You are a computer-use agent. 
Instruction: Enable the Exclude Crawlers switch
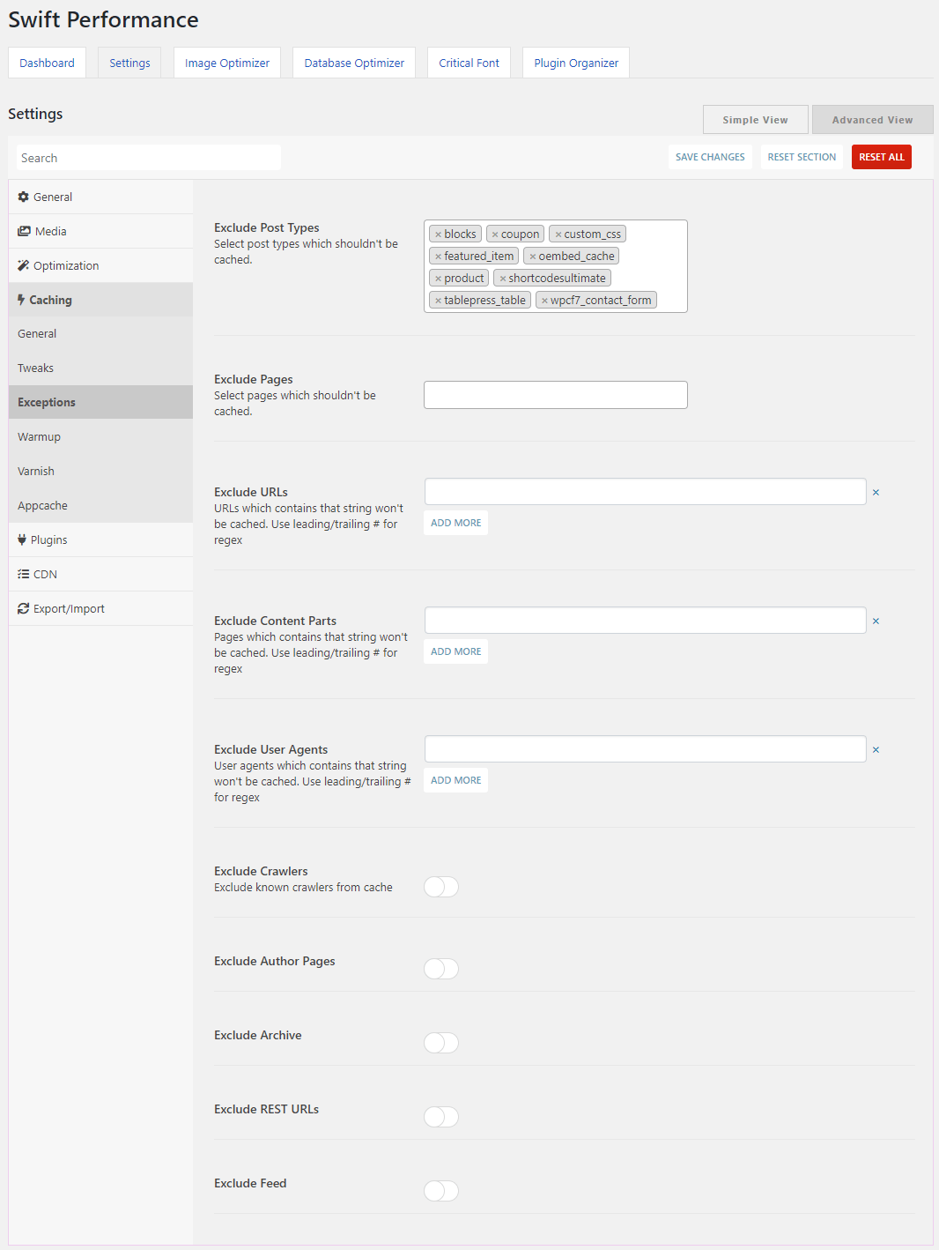[x=441, y=887]
